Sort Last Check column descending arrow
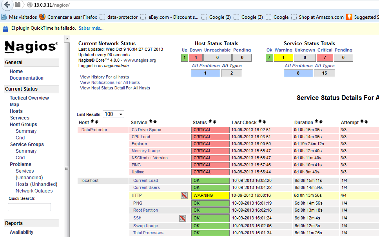The image size is (379, 237). pos(265,122)
